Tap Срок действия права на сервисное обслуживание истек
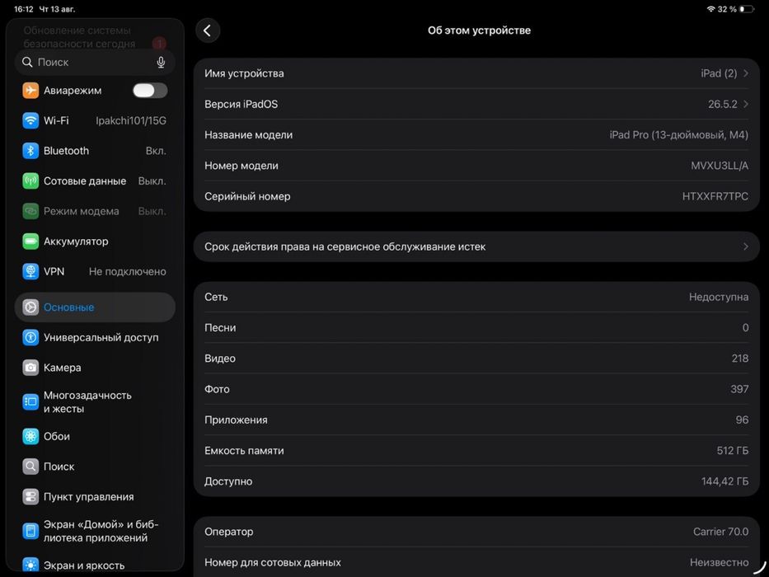This screenshot has height=577, width=769. click(345, 246)
